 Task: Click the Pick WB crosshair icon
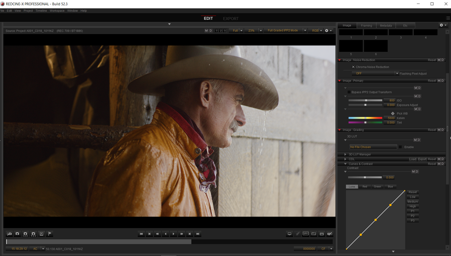click(x=393, y=114)
